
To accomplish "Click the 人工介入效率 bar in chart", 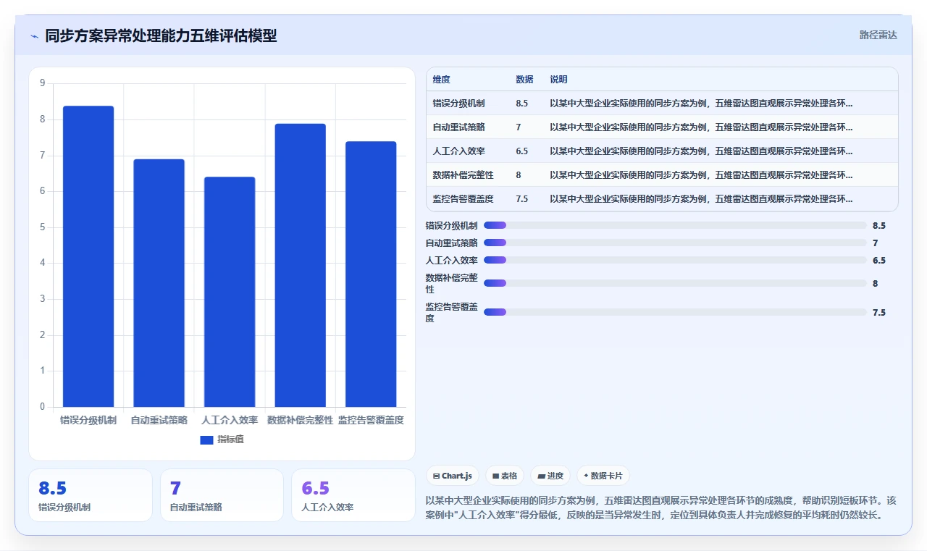I will 230,292.
